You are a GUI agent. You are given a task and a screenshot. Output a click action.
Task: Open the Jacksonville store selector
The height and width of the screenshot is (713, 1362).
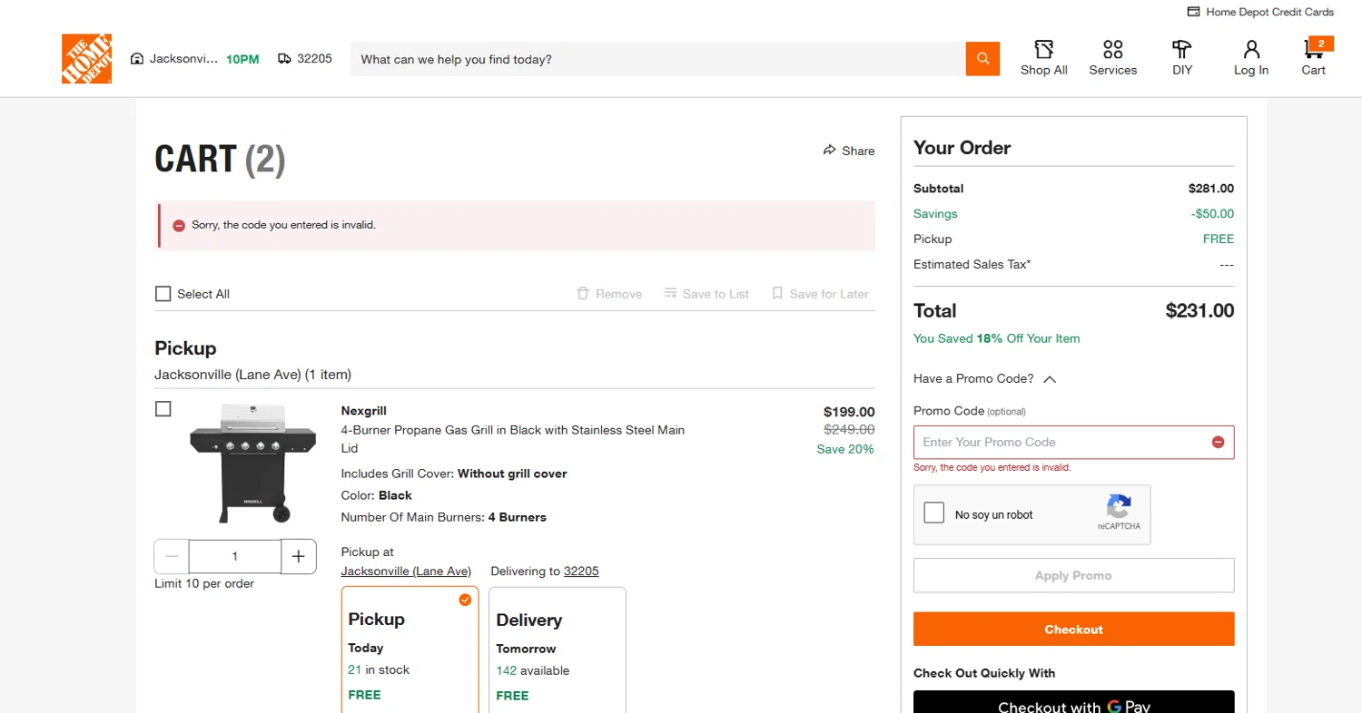[x=194, y=59]
